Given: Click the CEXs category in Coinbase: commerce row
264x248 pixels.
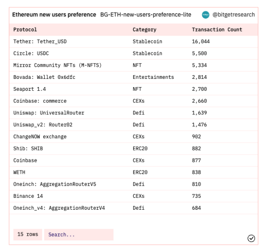Looking at the screenshot, I should click(139, 101).
